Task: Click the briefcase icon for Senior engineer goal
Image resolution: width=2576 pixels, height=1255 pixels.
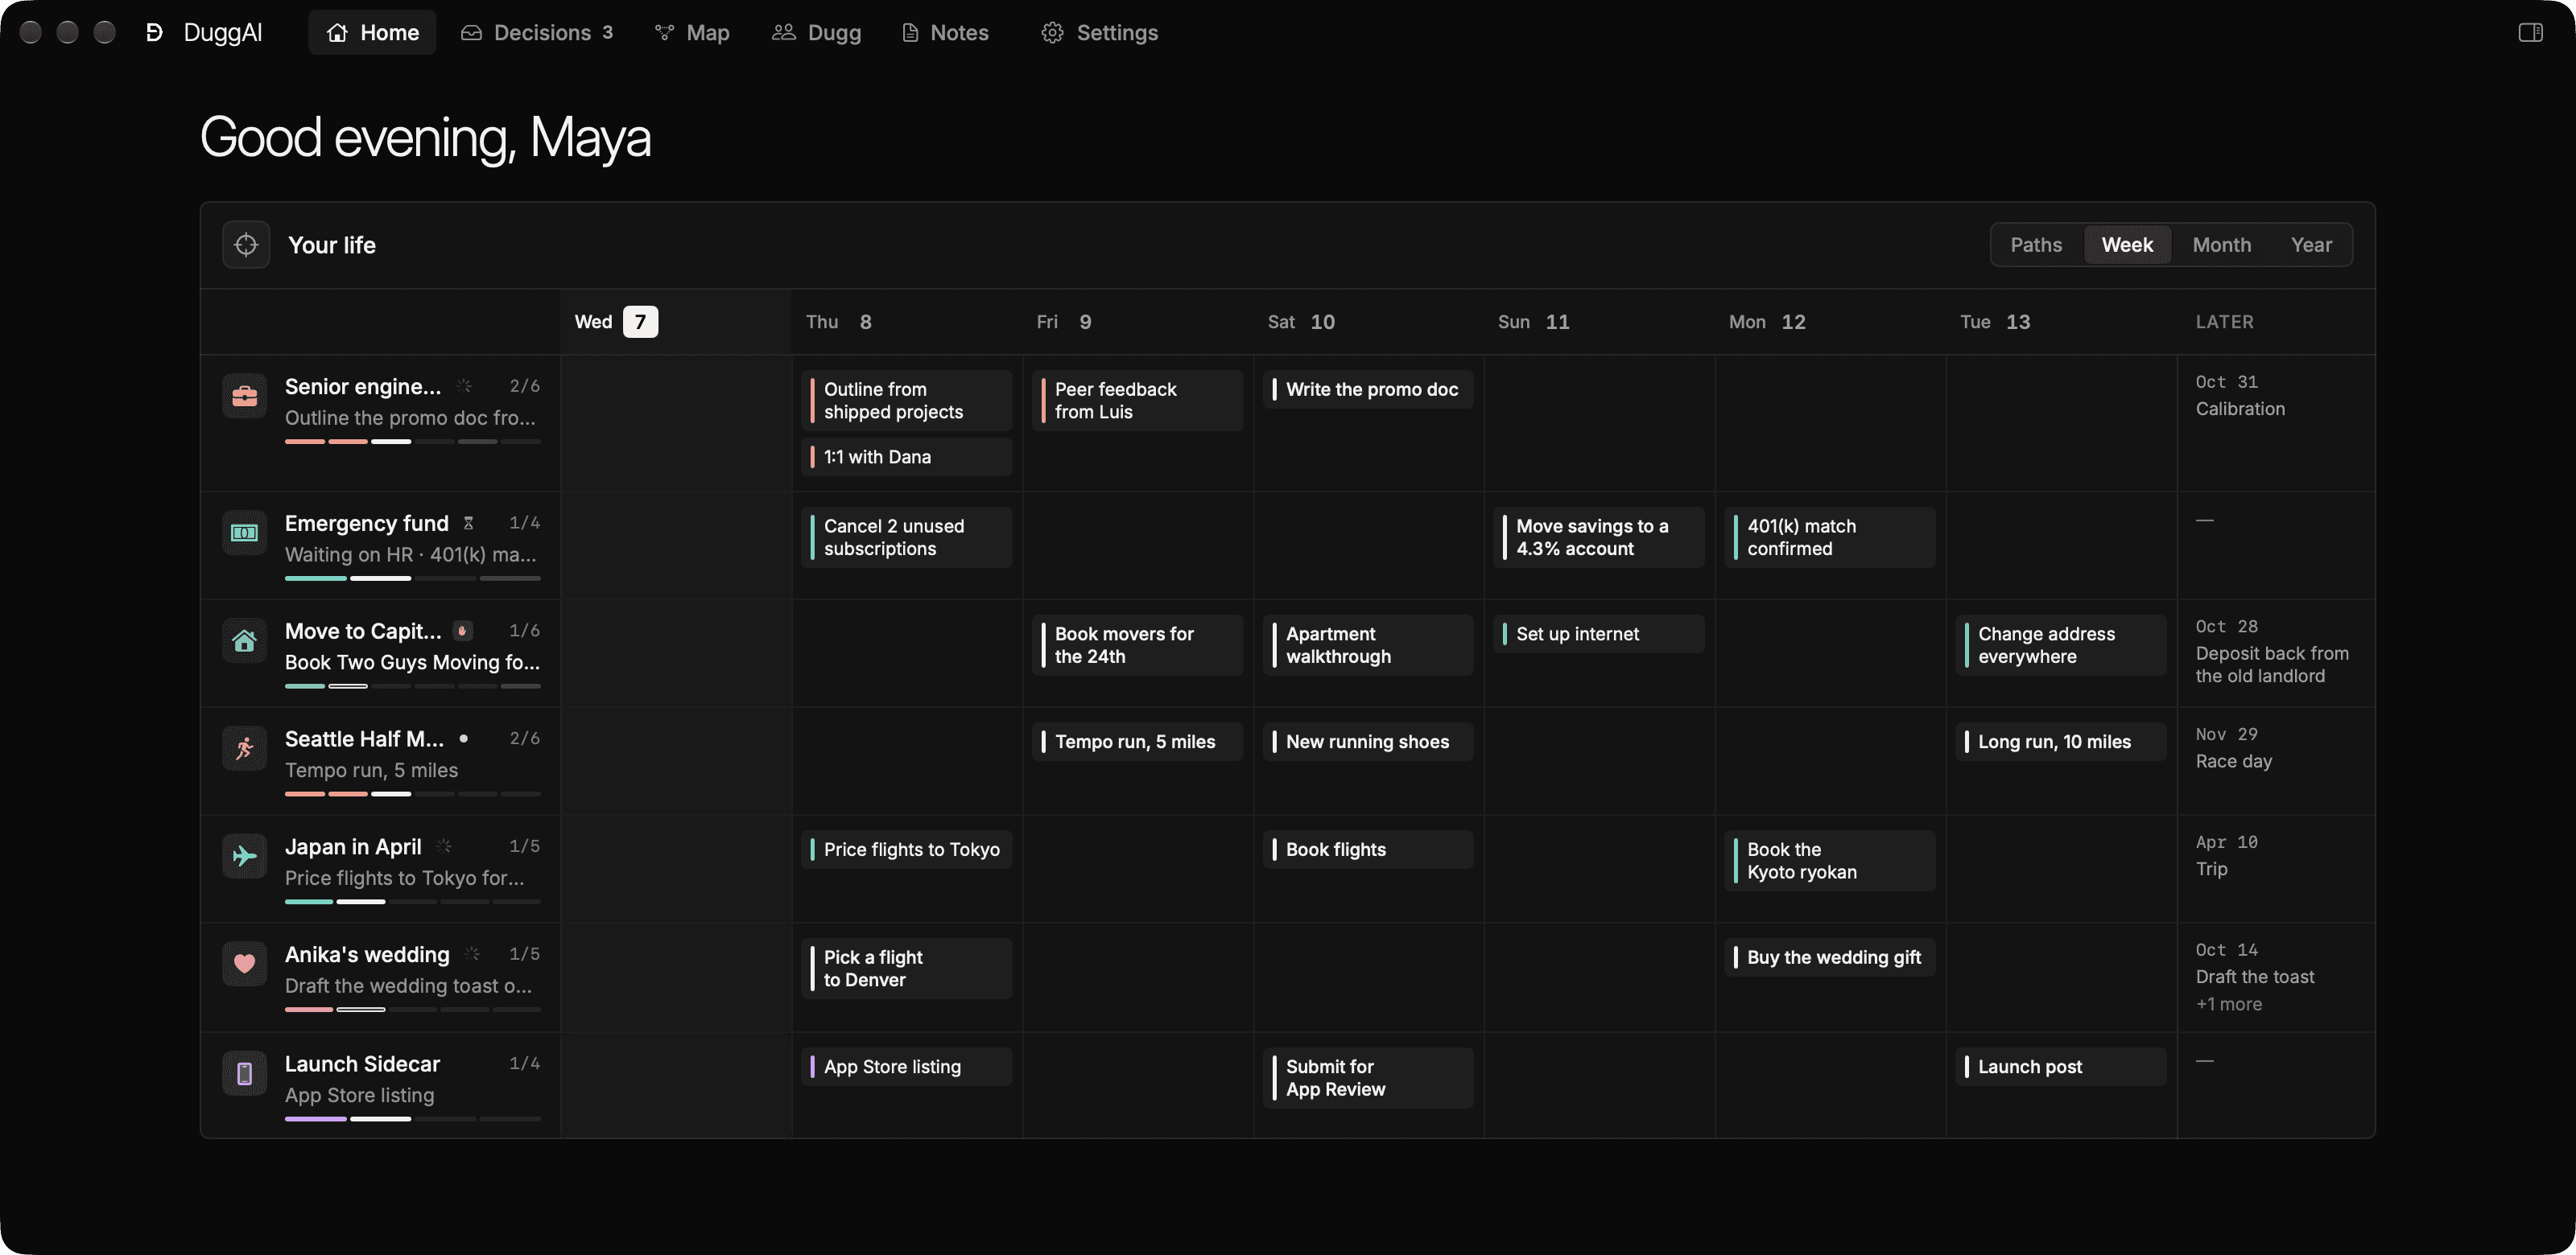Action: click(244, 396)
